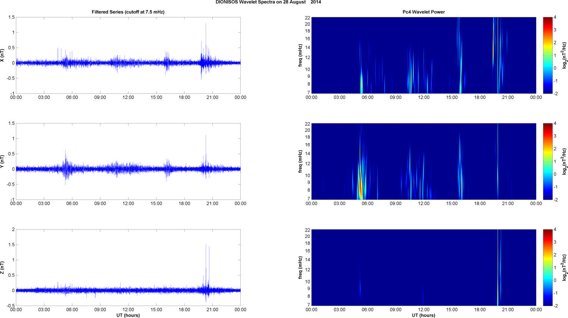
Task: Click the '1.5' tick on the X (nT) axis
Action: tap(11, 17)
